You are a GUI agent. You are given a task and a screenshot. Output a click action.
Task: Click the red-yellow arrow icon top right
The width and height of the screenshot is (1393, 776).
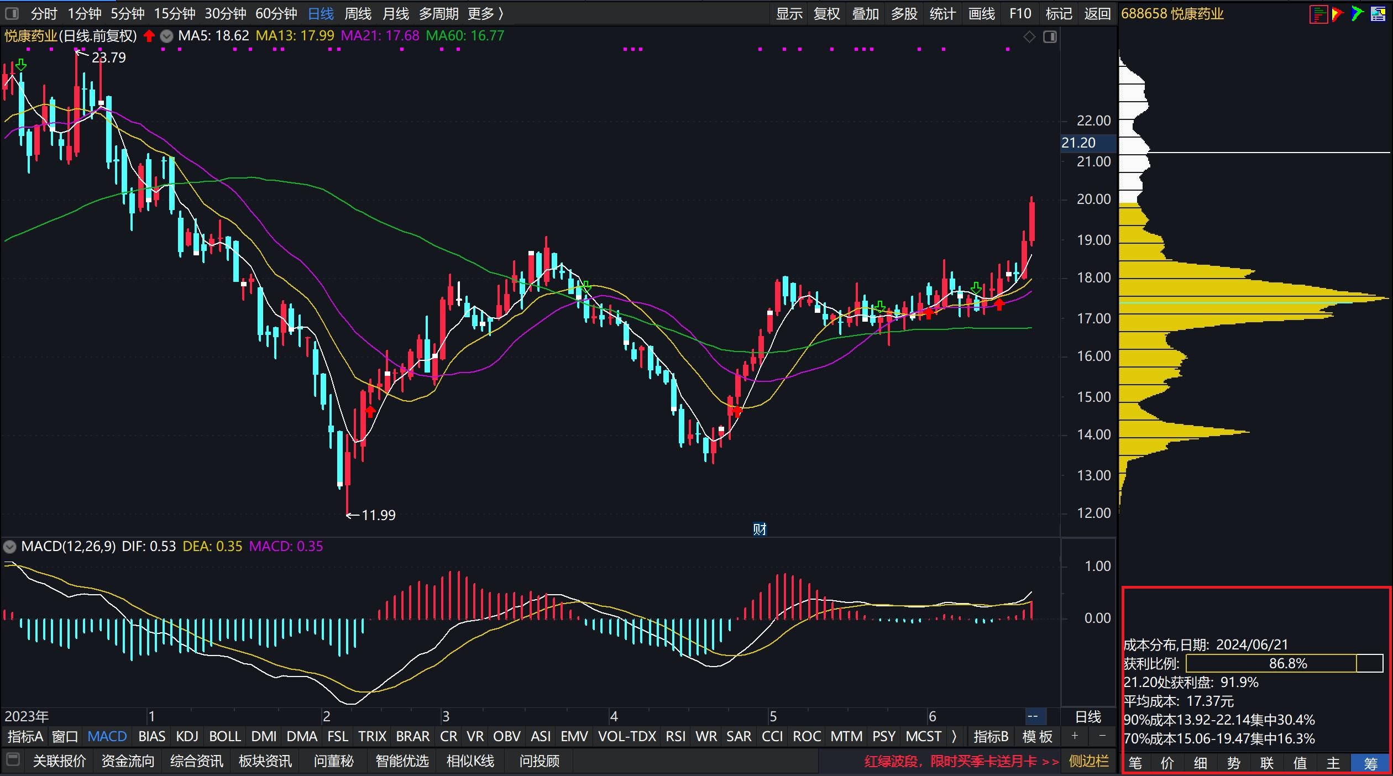pyautogui.click(x=1338, y=14)
